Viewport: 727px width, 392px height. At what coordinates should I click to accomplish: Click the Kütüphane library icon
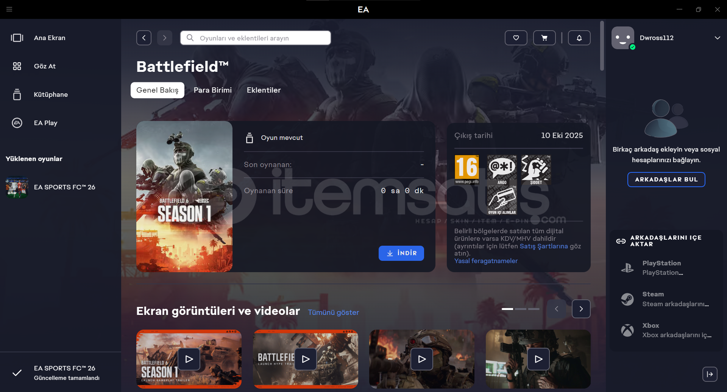[x=17, y=95]
